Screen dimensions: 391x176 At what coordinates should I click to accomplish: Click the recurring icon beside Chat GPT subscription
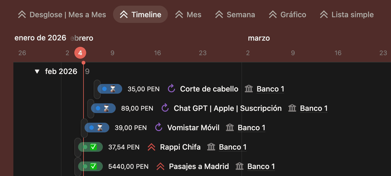pos(165,108)
